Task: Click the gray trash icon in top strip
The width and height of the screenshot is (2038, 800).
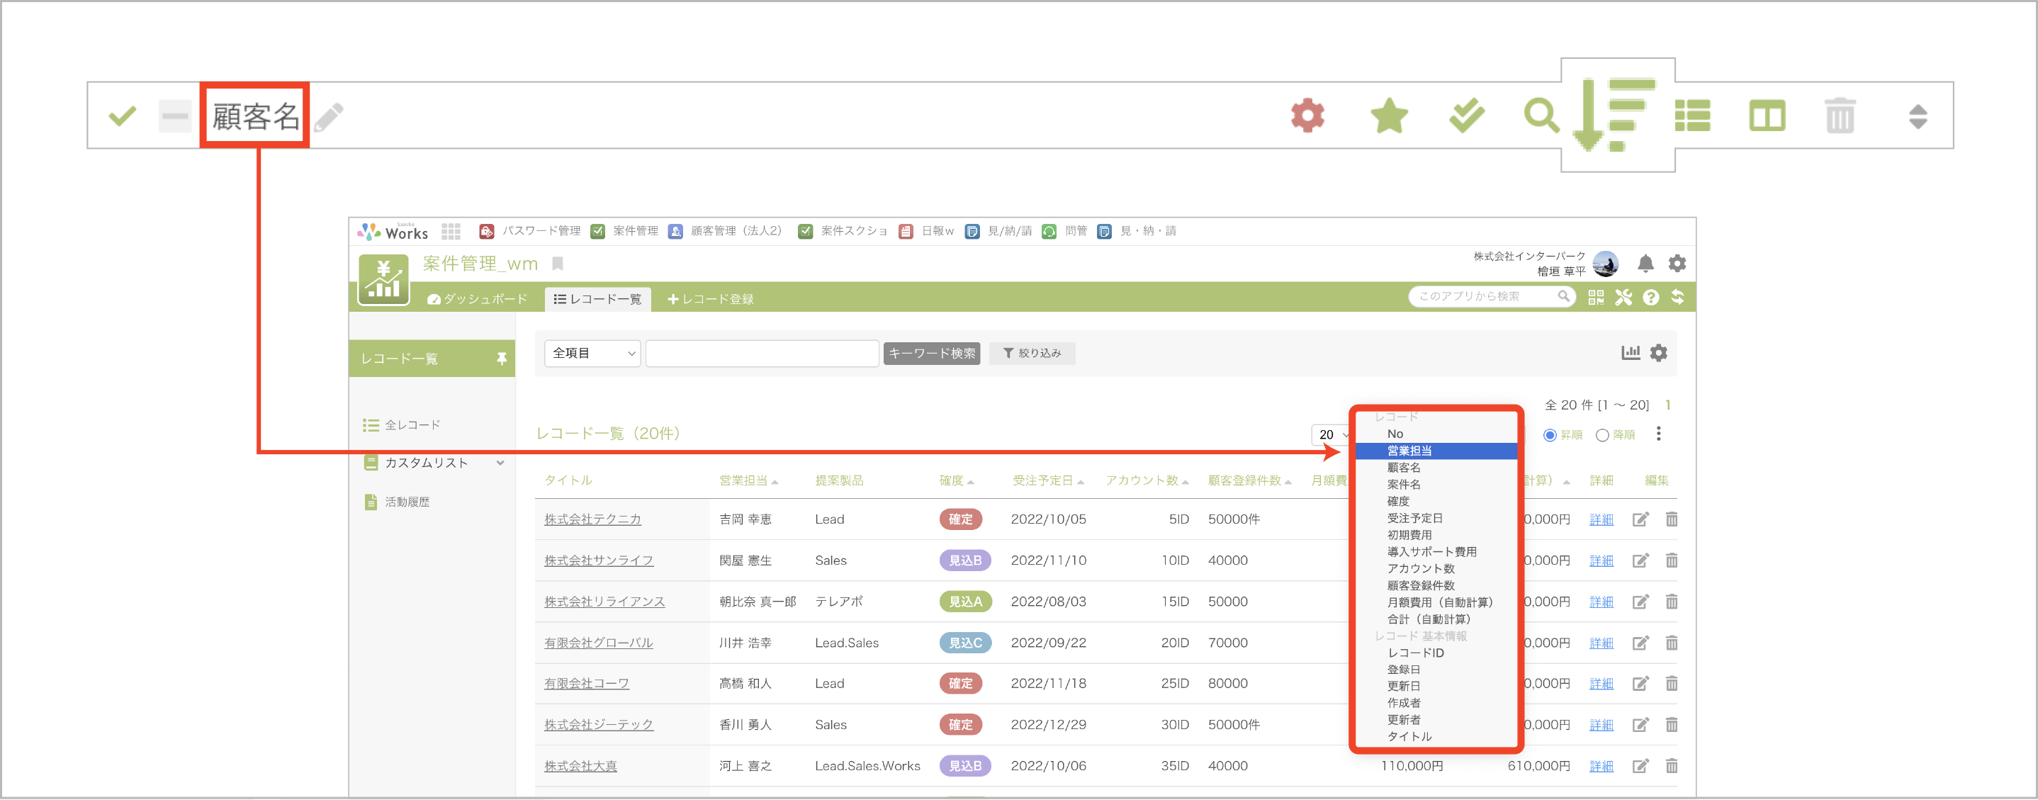Action: 1840,116
